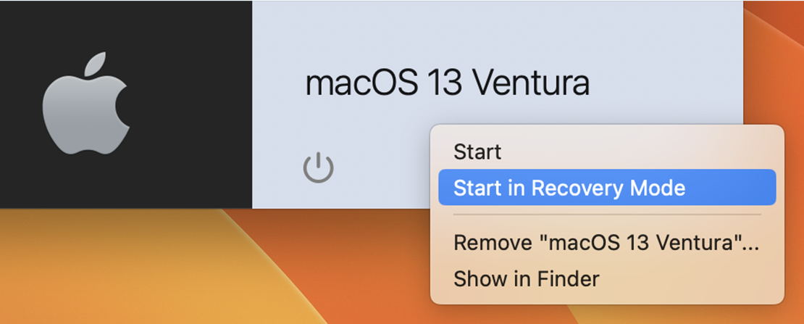The width and height of the screenshot is (804, 324).
Task: Choose Remove "macOS 13 Ventura"… menu entry
Action: [x=606, y=242]
